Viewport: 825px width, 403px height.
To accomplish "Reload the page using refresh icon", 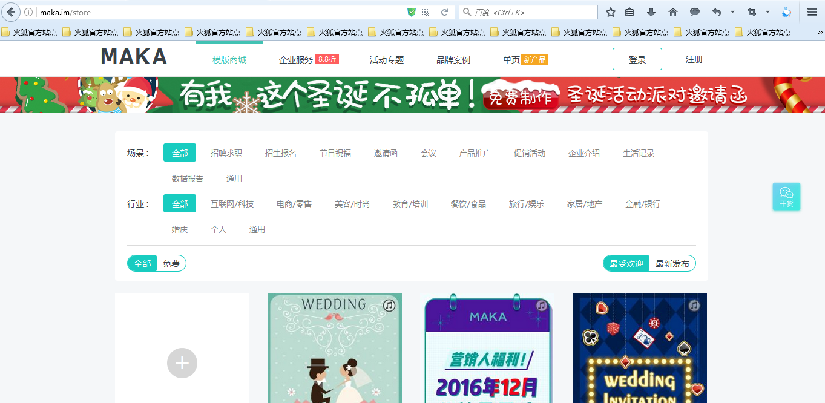I will (x=444, y=12).
